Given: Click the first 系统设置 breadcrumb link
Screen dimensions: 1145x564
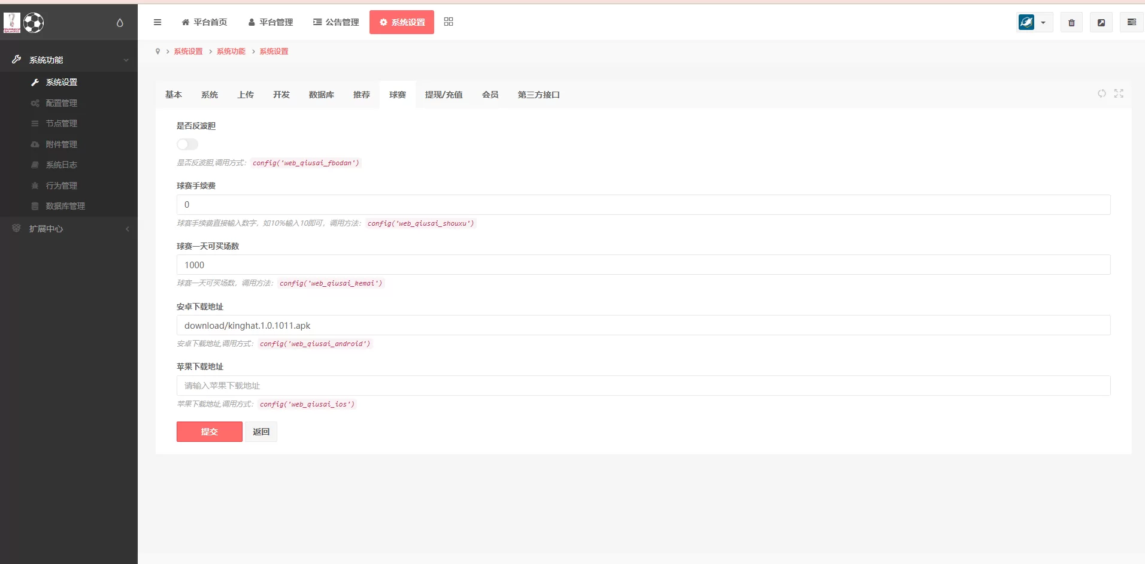Looking at the screenshot, I should pos(188,51).
